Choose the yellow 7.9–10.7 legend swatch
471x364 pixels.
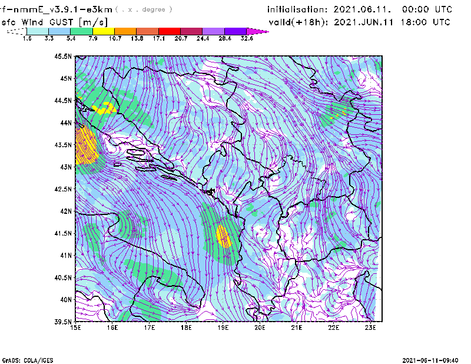pyautogui.click(x=104, y=31)
